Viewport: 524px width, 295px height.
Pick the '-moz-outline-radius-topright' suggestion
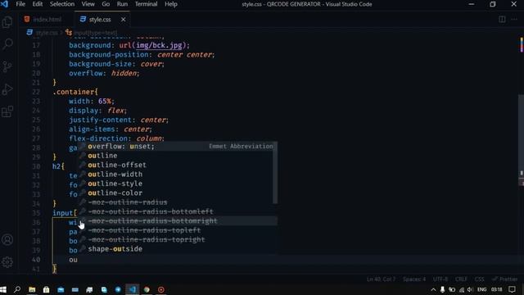pyautogui.click(x=177, y=239)
